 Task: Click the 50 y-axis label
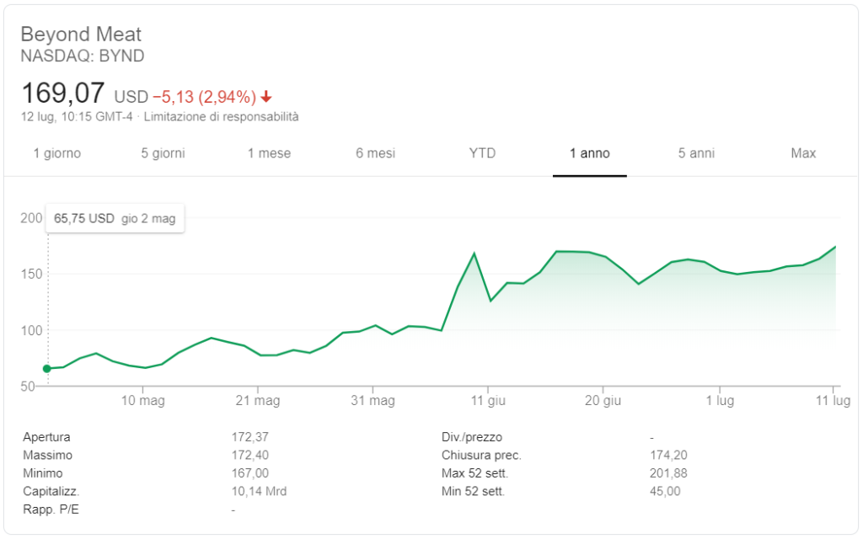(28, 387)
